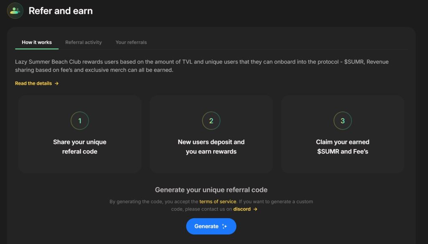Image resolution: width=428 pixels, height=244 pixels.
Task: Click the step 3 circle icon
Action: click(x=343, y=121)
